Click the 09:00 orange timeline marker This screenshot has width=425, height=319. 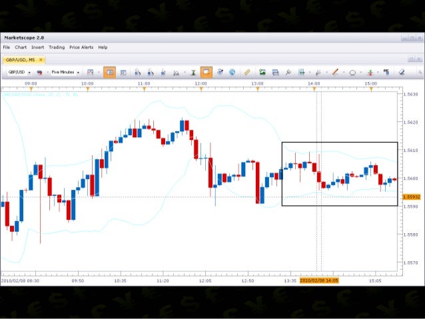(31, 89)
